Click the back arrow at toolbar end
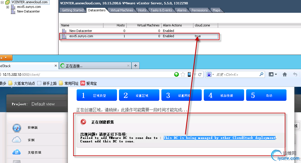The image size is (301, 163). [x=295, y=74]
